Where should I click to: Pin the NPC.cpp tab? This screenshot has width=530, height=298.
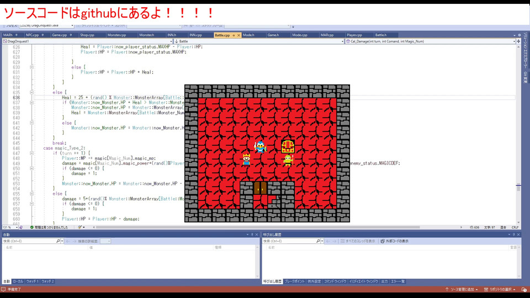pos(43,35)
